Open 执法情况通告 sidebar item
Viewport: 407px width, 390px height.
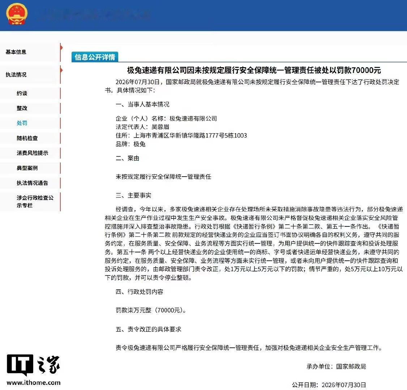click(33, 183)
